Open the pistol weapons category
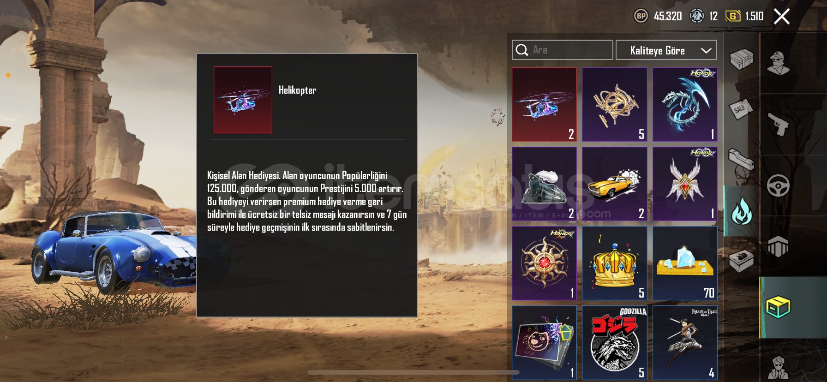The width and height of the screenshot is (827, 382). (778, 124)
